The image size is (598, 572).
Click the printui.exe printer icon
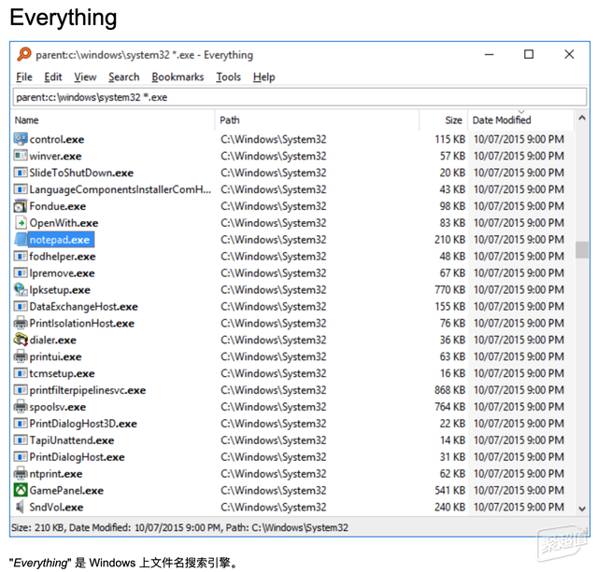[21, 356]
